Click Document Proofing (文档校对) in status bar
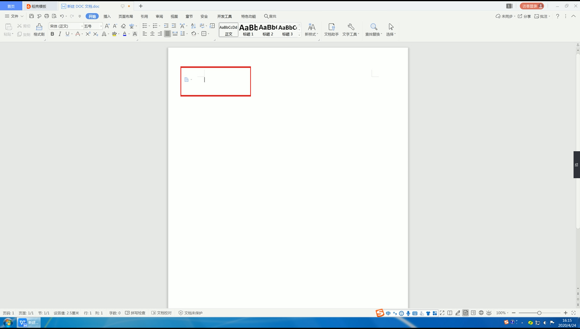 [x=162, y=313]
